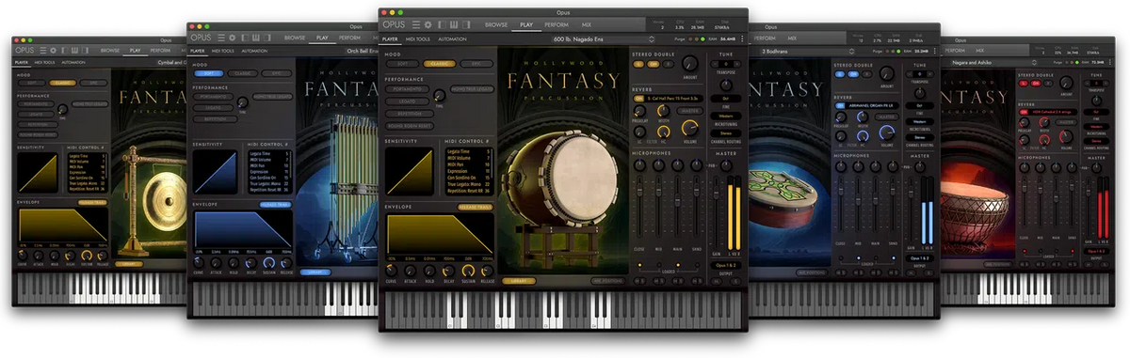Toggle the right panel layout icon in front window
The width and height of the screenshot is (1130, 358).
point(466,25)
